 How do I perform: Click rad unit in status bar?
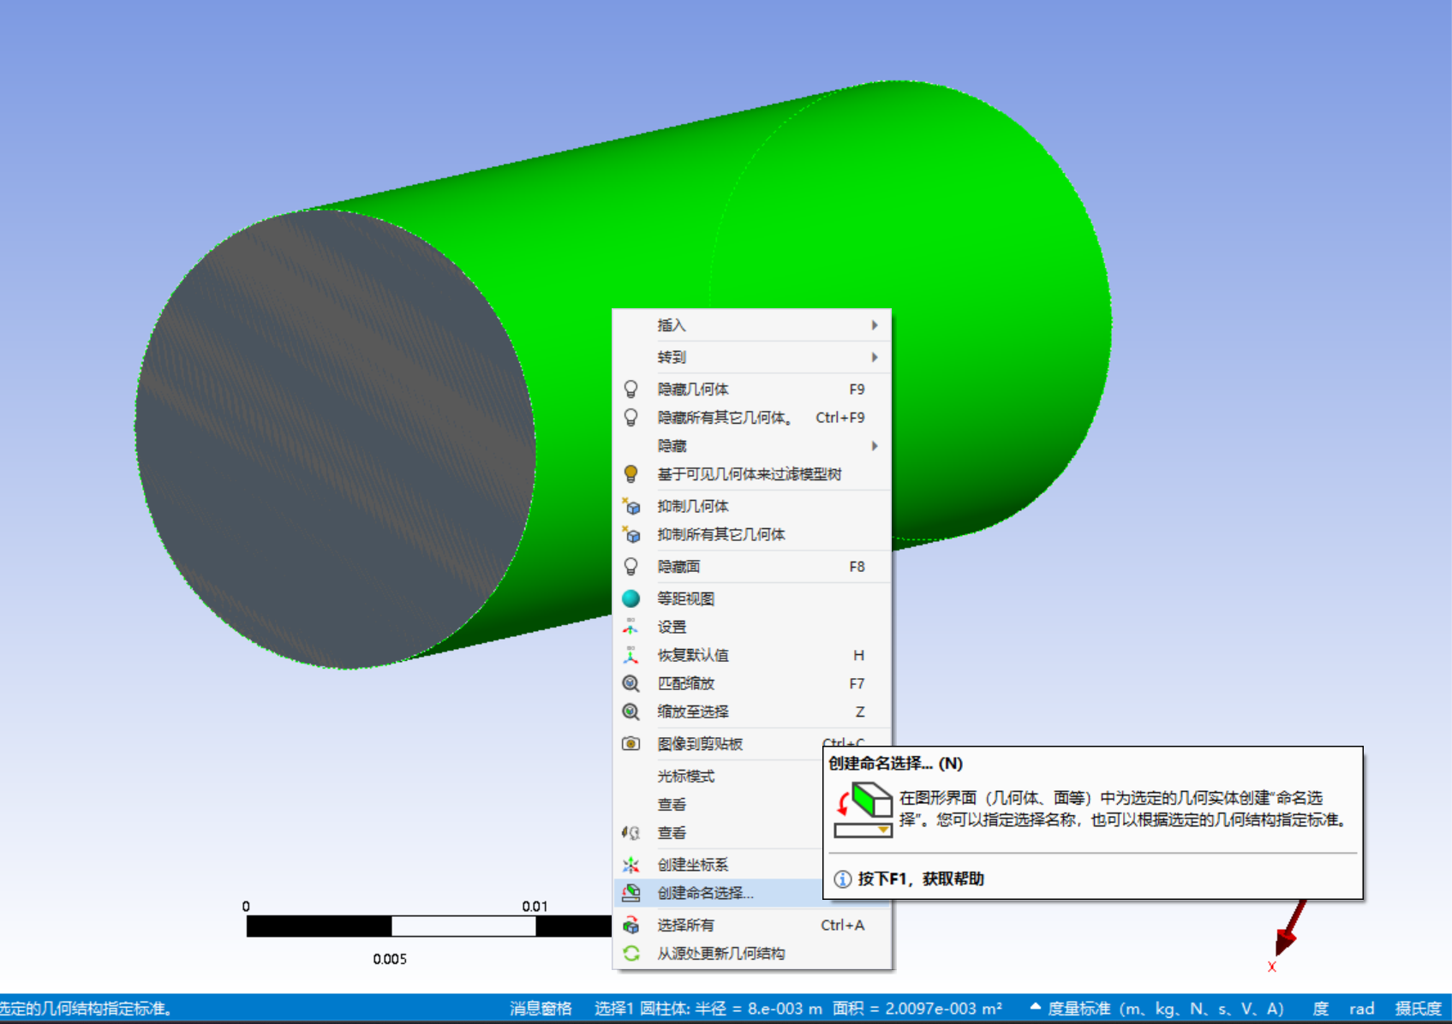click(x=1362, y=1009)
